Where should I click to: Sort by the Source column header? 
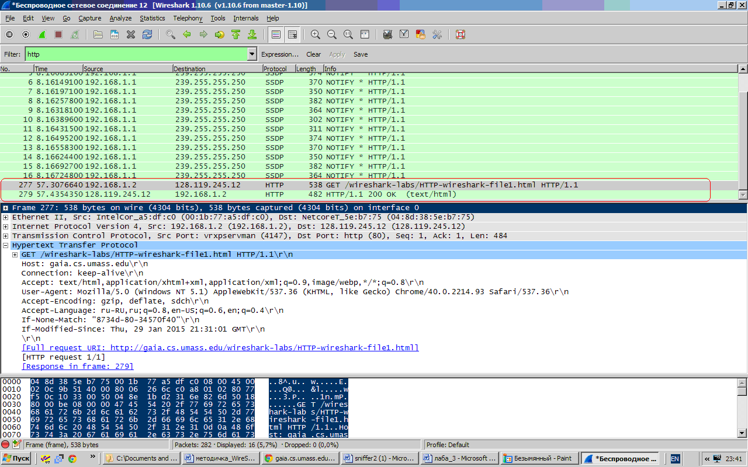[x=128, y=69]
